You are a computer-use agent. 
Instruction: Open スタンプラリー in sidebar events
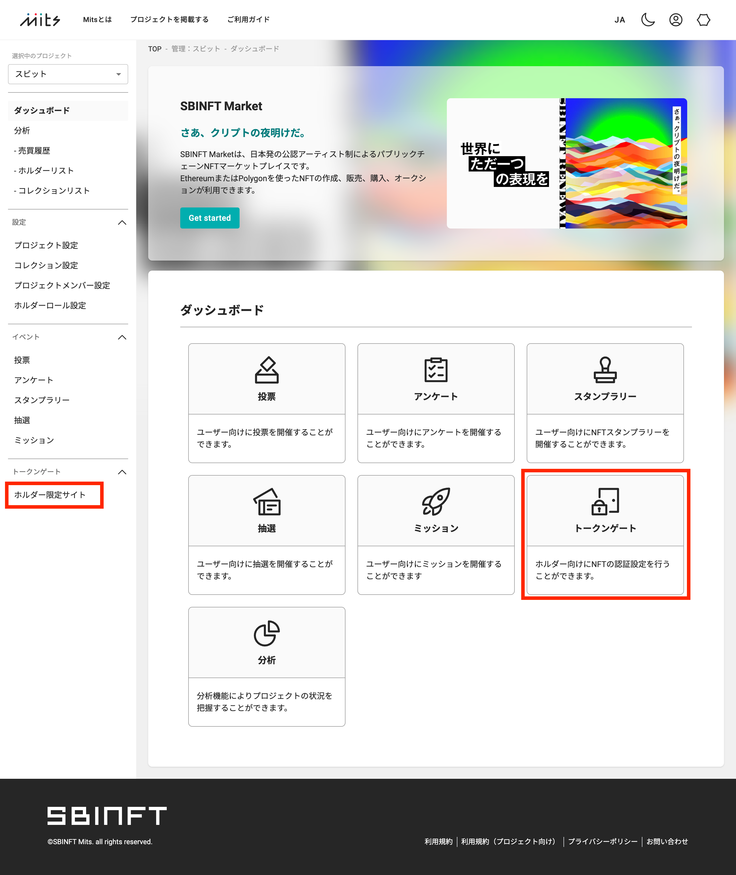pyautogui.click(x=42, y=400)
